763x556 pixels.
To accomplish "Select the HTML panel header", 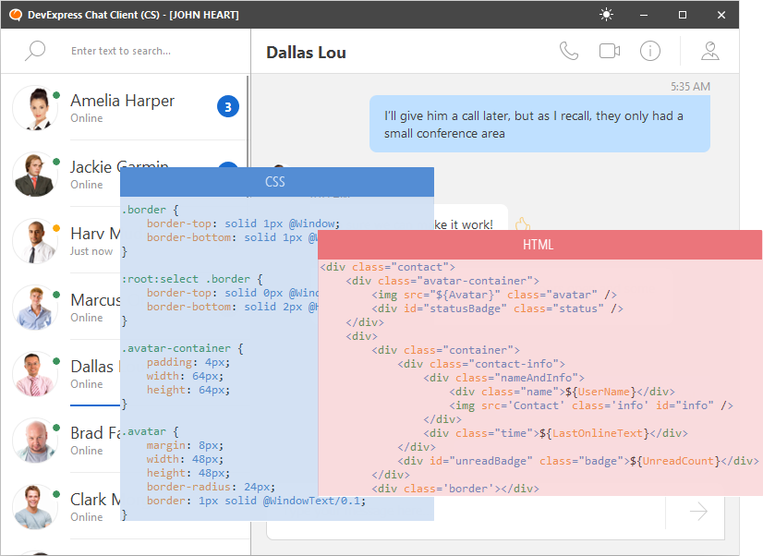I will point(540,245).
